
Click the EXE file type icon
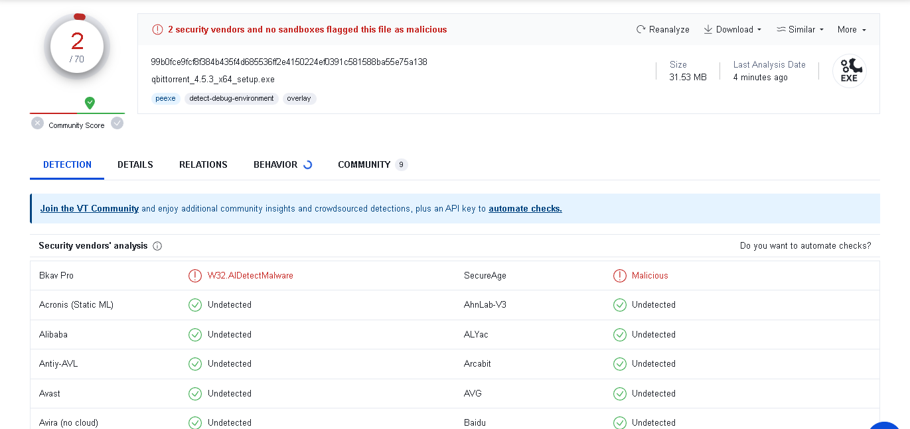pyautogui.click(x=849, y=71)
